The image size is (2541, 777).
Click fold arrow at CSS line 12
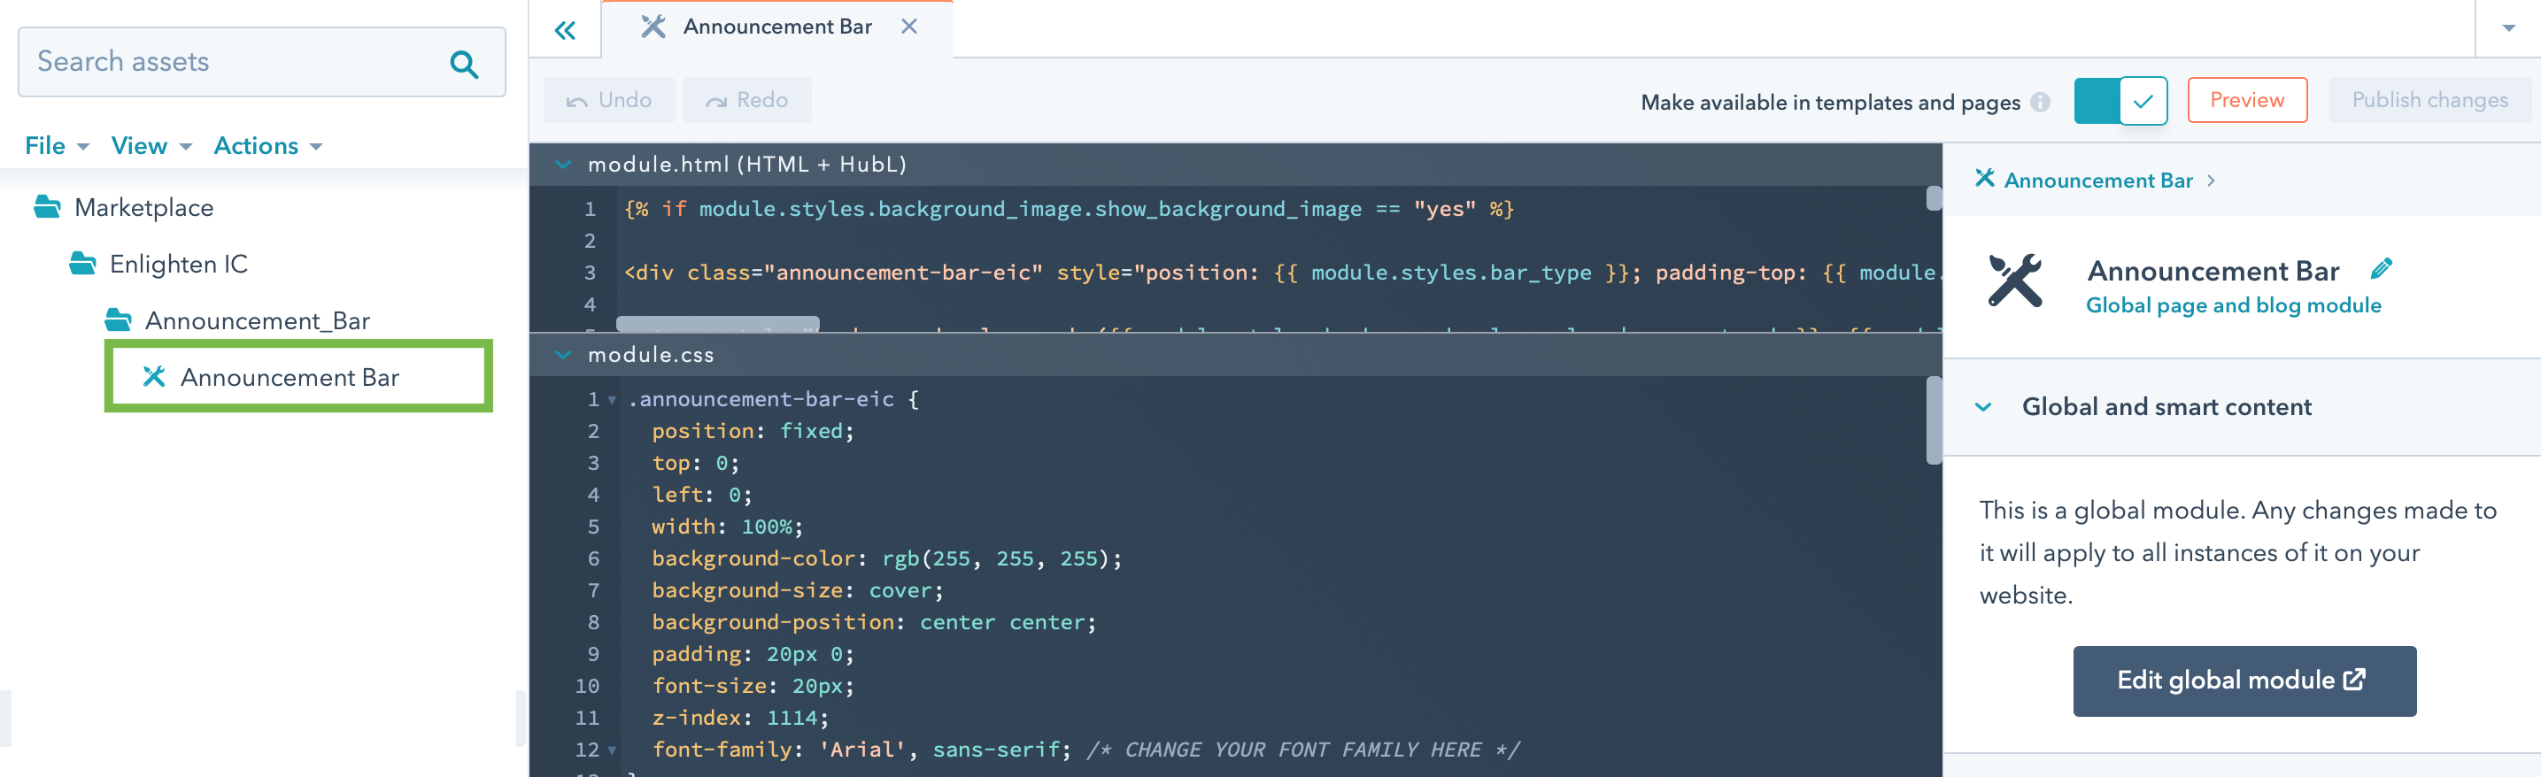[x=613, y=750]
